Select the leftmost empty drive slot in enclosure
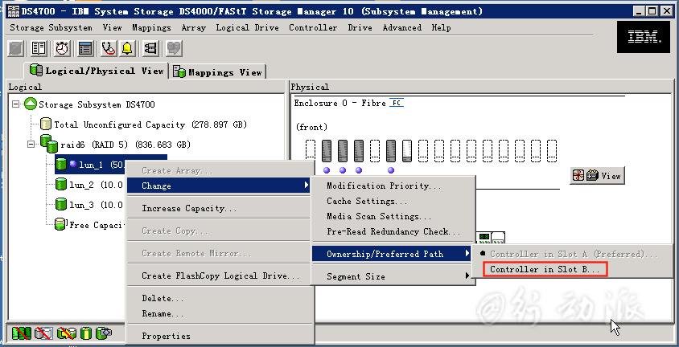679x347 pixels. 311,151
